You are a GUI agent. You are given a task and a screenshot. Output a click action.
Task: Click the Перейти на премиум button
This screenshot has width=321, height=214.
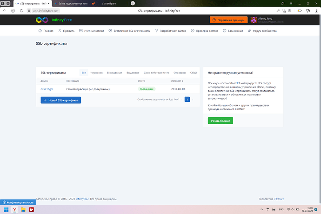pyautogui.click(x=228, y=20)
